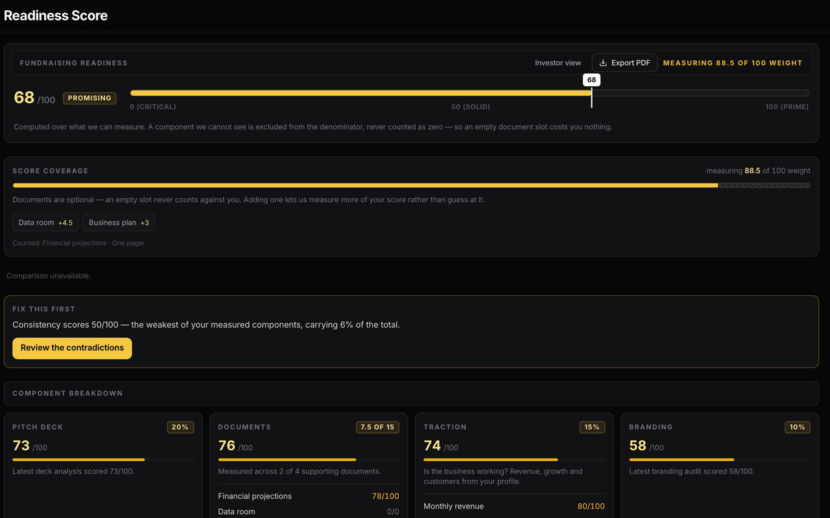Click the Traction 15% weight badge
Screen dimensions: 830x518
[x=592, y=427]
